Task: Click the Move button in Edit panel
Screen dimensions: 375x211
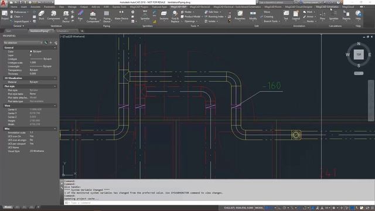Action: click(267, 12)
